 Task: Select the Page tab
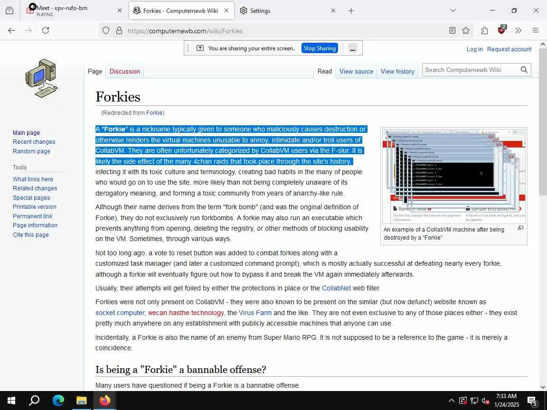[95, 72]
